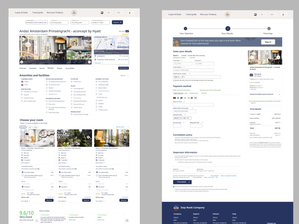The width and height of the screenshot is (299, 224).
Task: Open EGP currency dropdown on hotel page
Action: pyautogui.click(x=120, y=13)
